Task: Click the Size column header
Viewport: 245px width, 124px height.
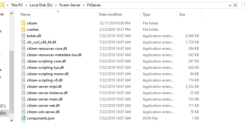Action: 182,14
